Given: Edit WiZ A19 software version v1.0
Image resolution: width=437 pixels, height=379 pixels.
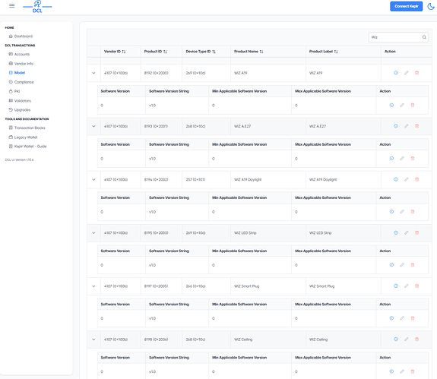Looking at the screenshot, I should [402, 105].
